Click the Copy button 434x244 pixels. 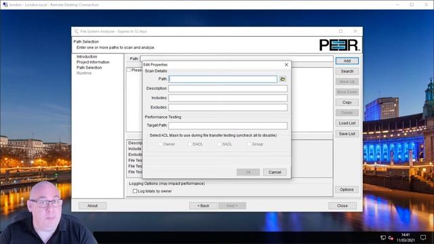[347, 102]
